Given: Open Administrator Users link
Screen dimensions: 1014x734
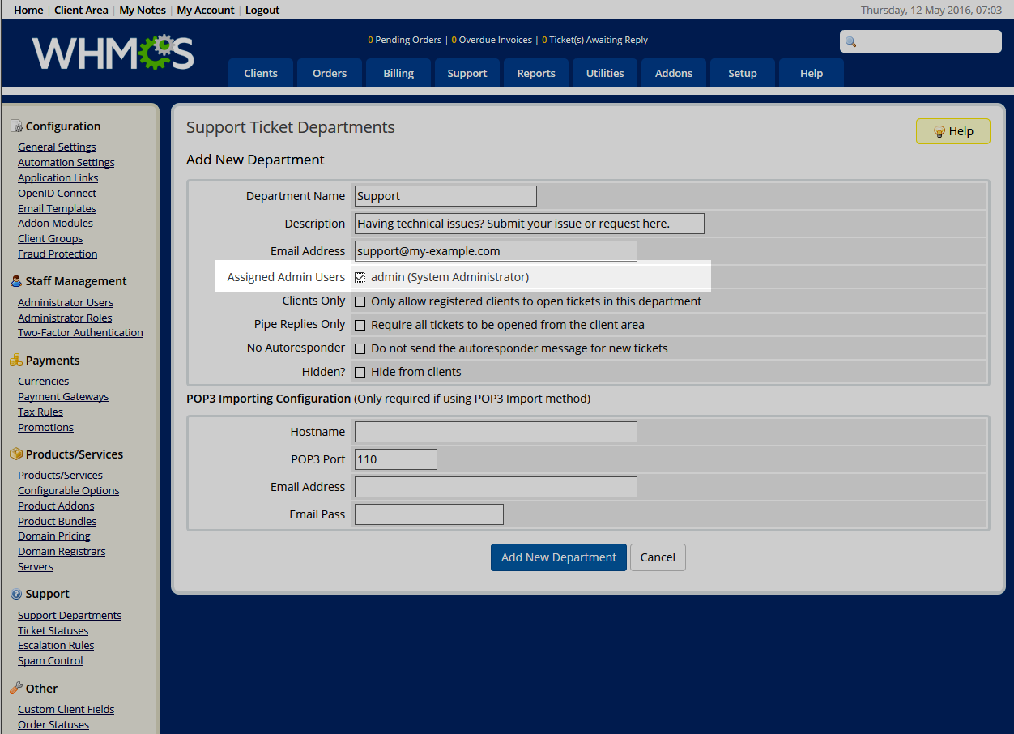Looking at the screenshot, I should (x=66, y=303).
